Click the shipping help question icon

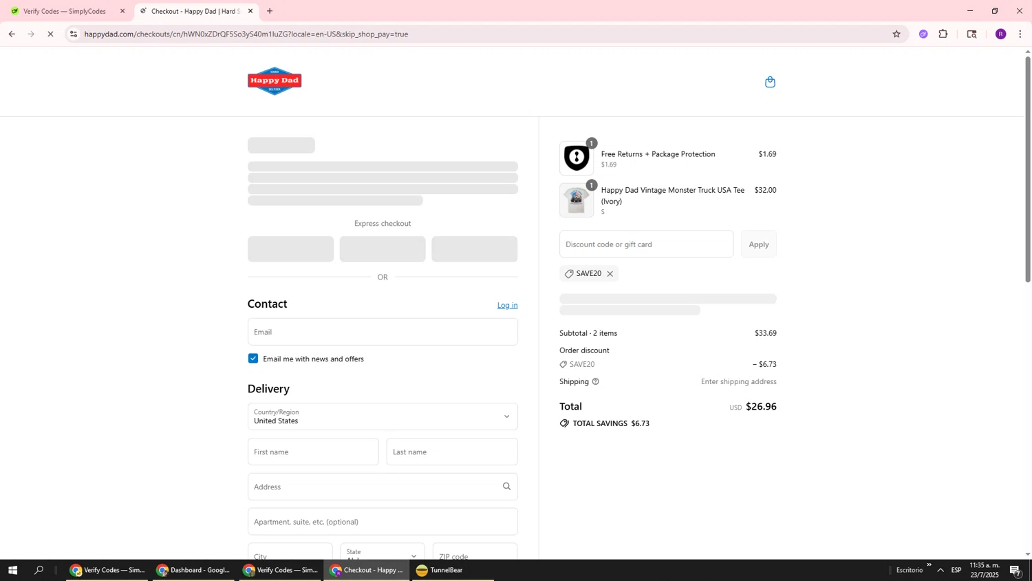coord(595,381)
